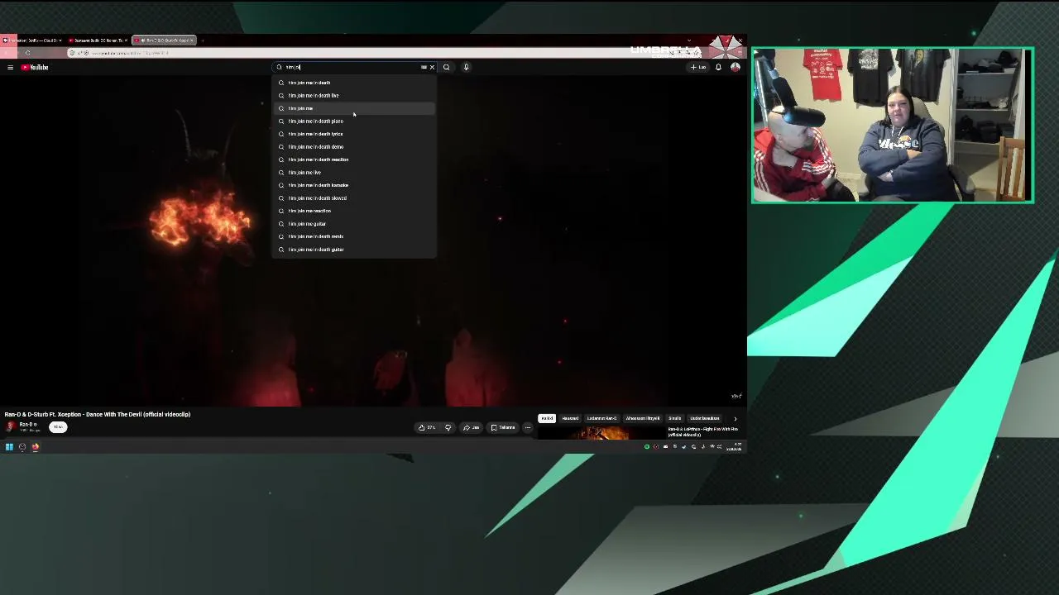This screenshot has height=595, width=1059.
Task: Select "him join me guitar" suggestion
Action: pyautogui.click(x=354, y=223)
